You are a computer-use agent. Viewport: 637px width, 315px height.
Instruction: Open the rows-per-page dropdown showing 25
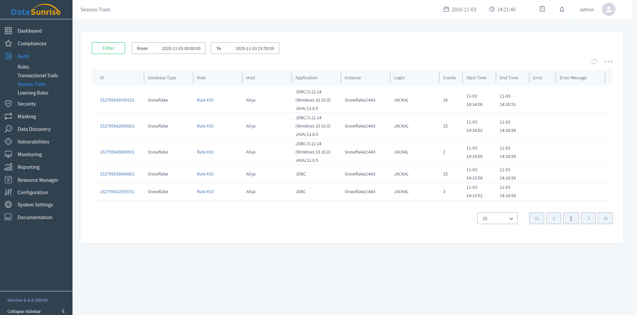[497, 218]
